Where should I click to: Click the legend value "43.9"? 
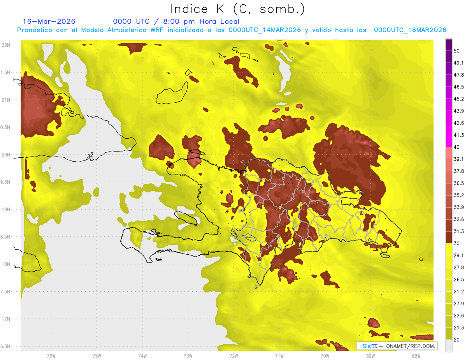point(459,111)
